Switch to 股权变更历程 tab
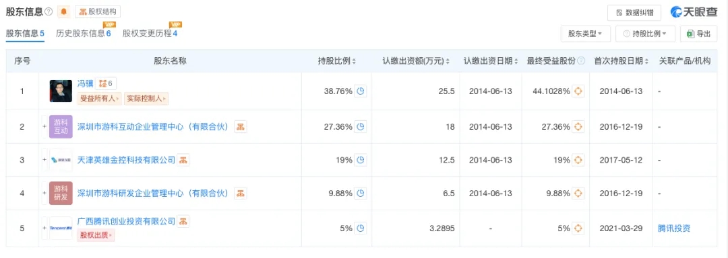Viewport: 728px width, 258px height. pos(150,34)
